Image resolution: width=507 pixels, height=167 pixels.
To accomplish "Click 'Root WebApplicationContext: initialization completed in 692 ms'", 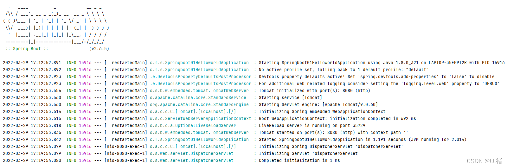I will point(337,119).
